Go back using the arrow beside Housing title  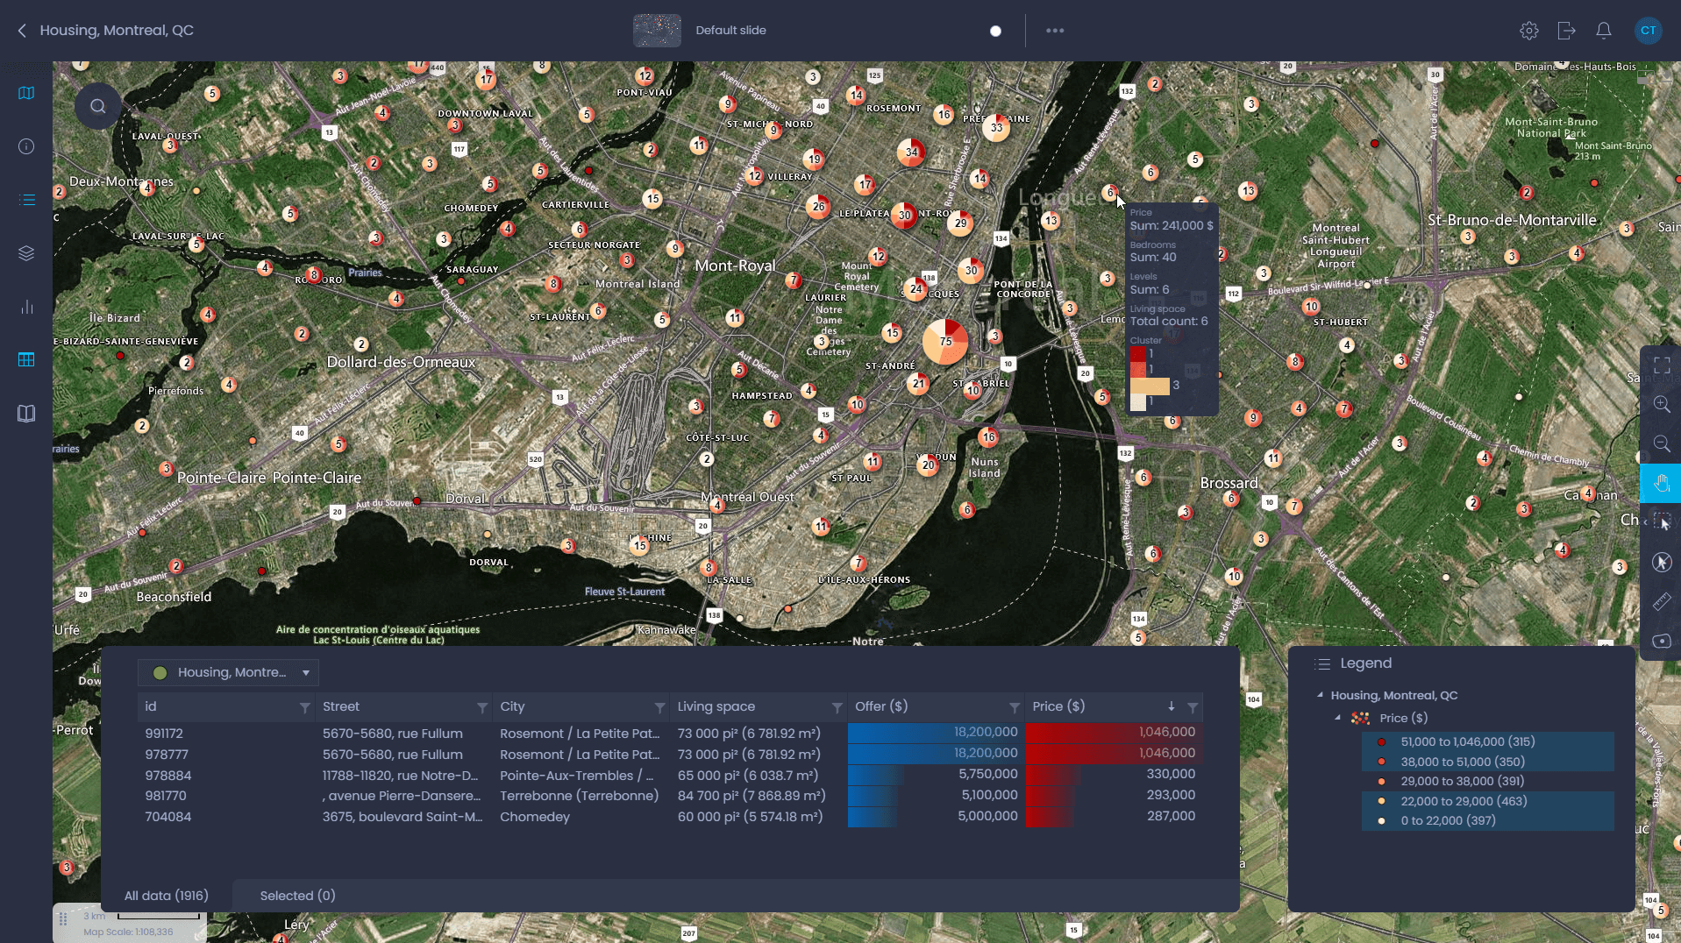pyautogui.click(x=22, y=31)
